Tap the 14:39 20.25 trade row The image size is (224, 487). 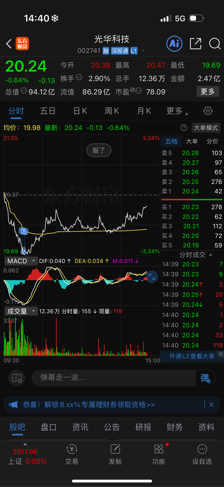pyautogui.click(x=192, y=295)
